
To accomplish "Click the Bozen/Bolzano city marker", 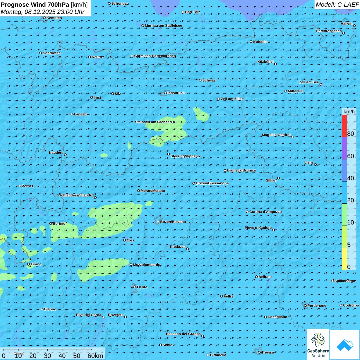I will 158,222.
